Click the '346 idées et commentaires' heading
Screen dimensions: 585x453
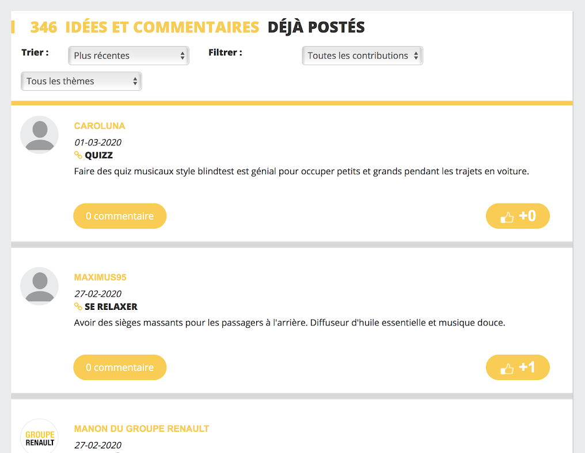point(145,27)
